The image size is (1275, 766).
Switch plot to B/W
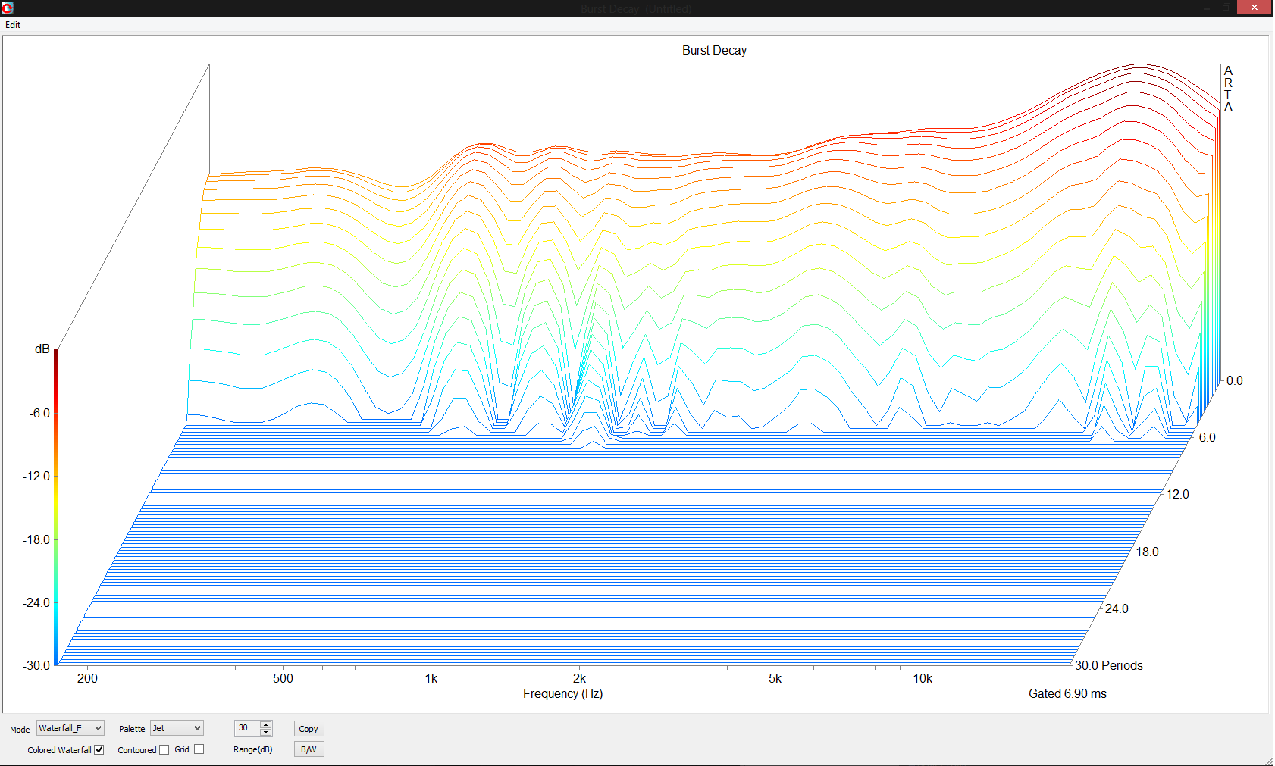[309, 749]
